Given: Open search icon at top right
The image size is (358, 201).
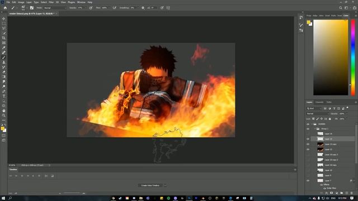Looking at the screenshot, I should (x=341, y=8).
